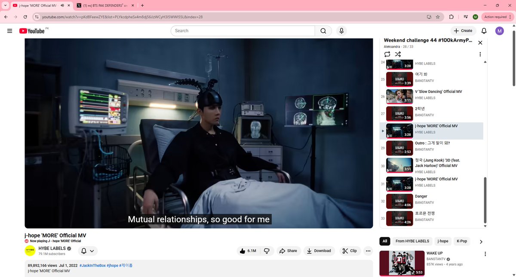
Task: Reload the page
Action: tap(25, 17)
